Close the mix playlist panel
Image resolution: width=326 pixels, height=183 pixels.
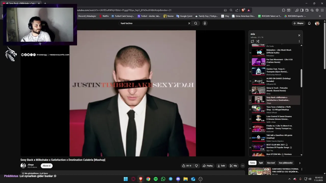299,35
